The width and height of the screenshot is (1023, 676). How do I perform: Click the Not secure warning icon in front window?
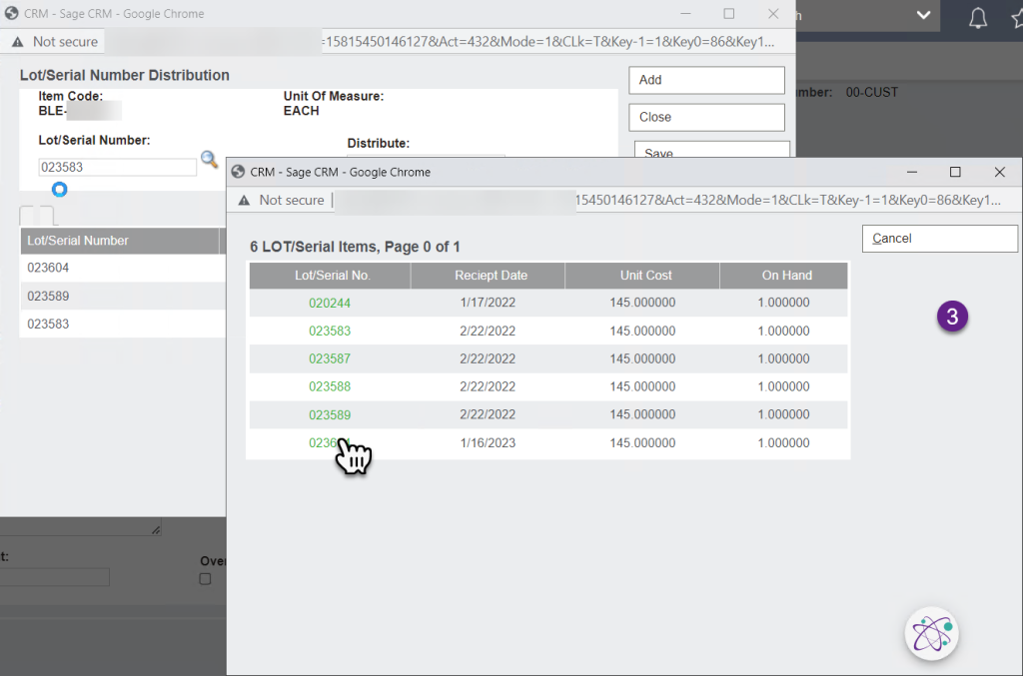pos(244,200)
